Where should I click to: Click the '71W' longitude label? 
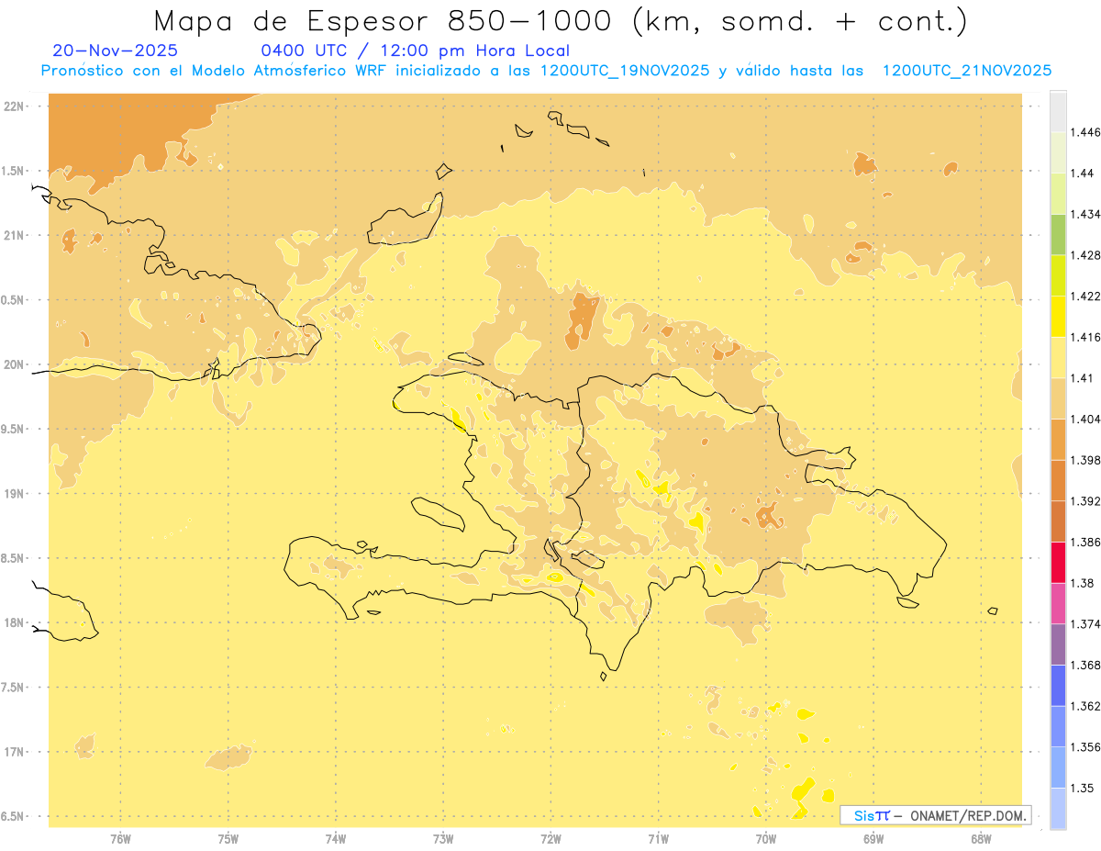(x=658, y=838)
